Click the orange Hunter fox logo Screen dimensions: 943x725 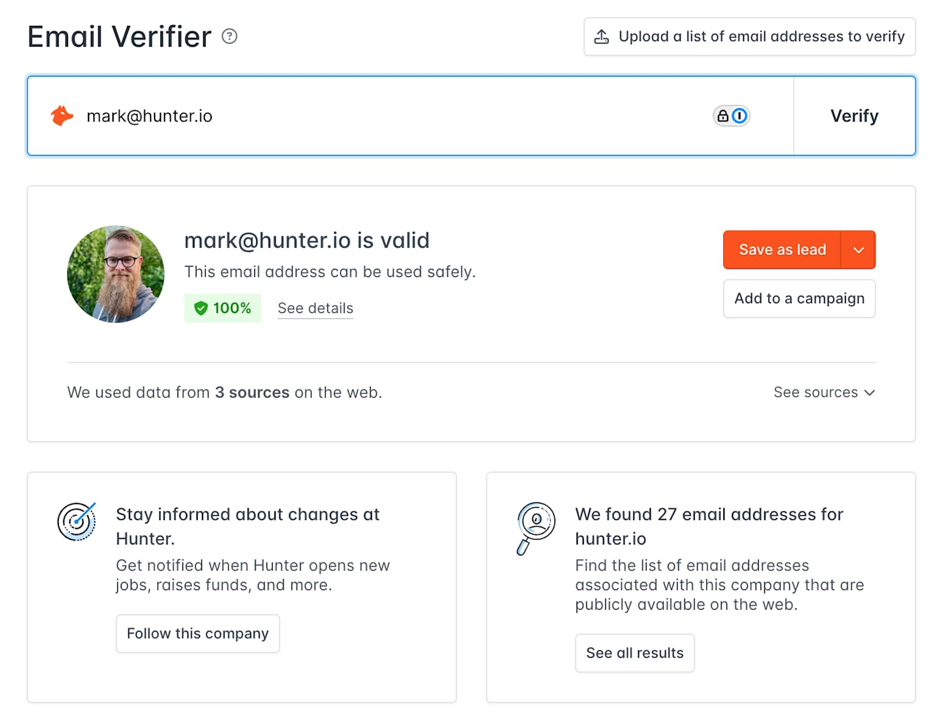62,115
